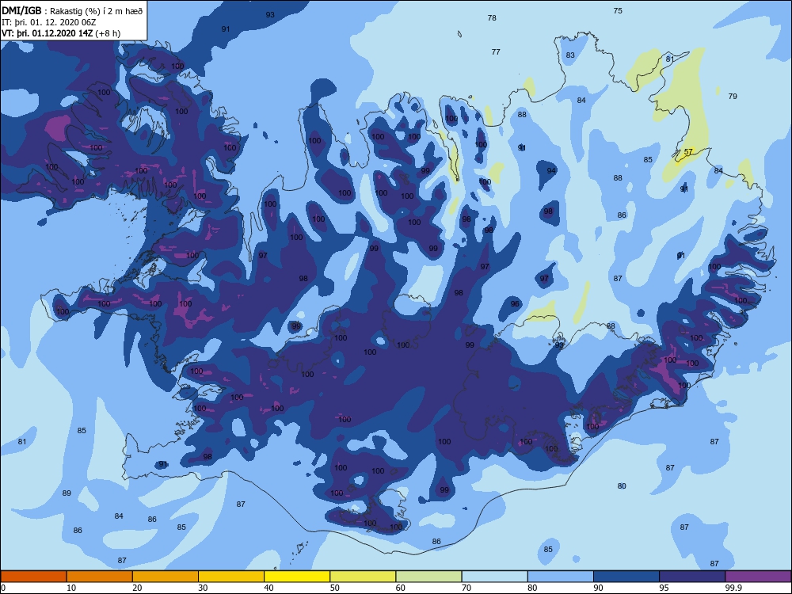This screenshot has height=594, width=792.
Task: Click the "95" legend scale label
Action: (664, 588)
